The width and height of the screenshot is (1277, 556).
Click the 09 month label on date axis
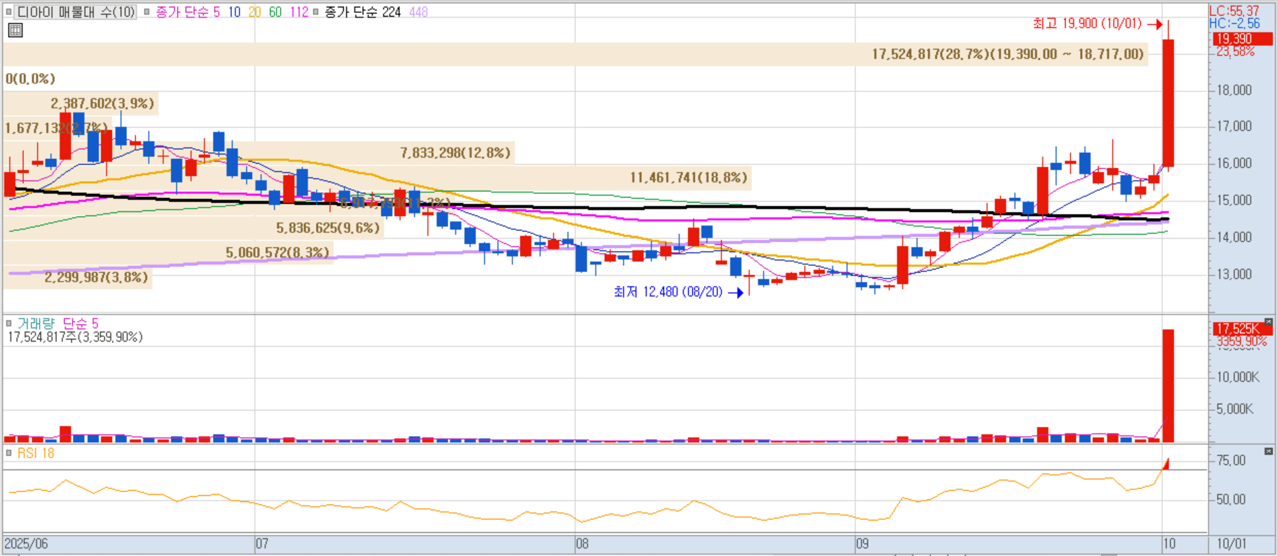tap(862, 544)
